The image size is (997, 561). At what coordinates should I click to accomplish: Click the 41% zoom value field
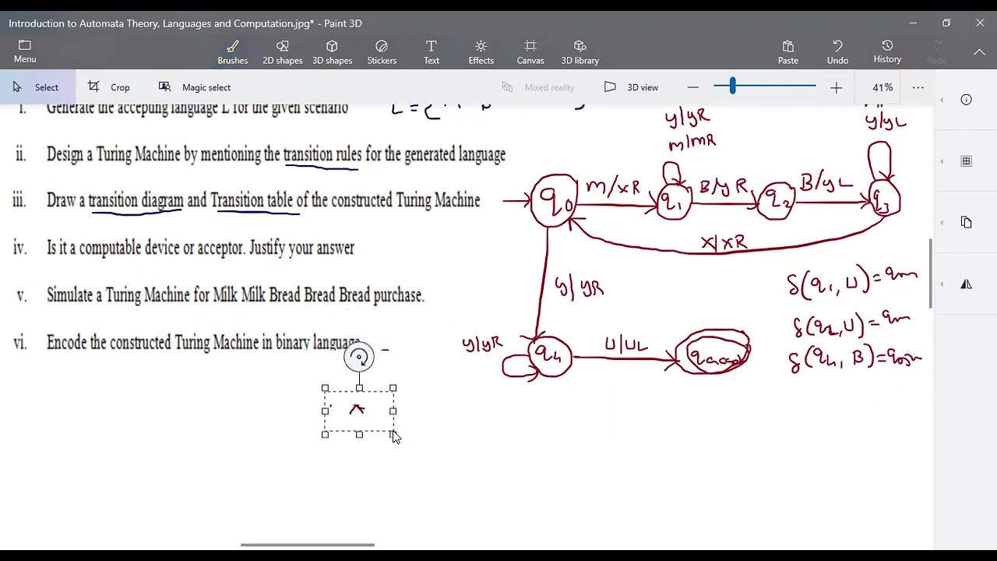tap(882, 87)
